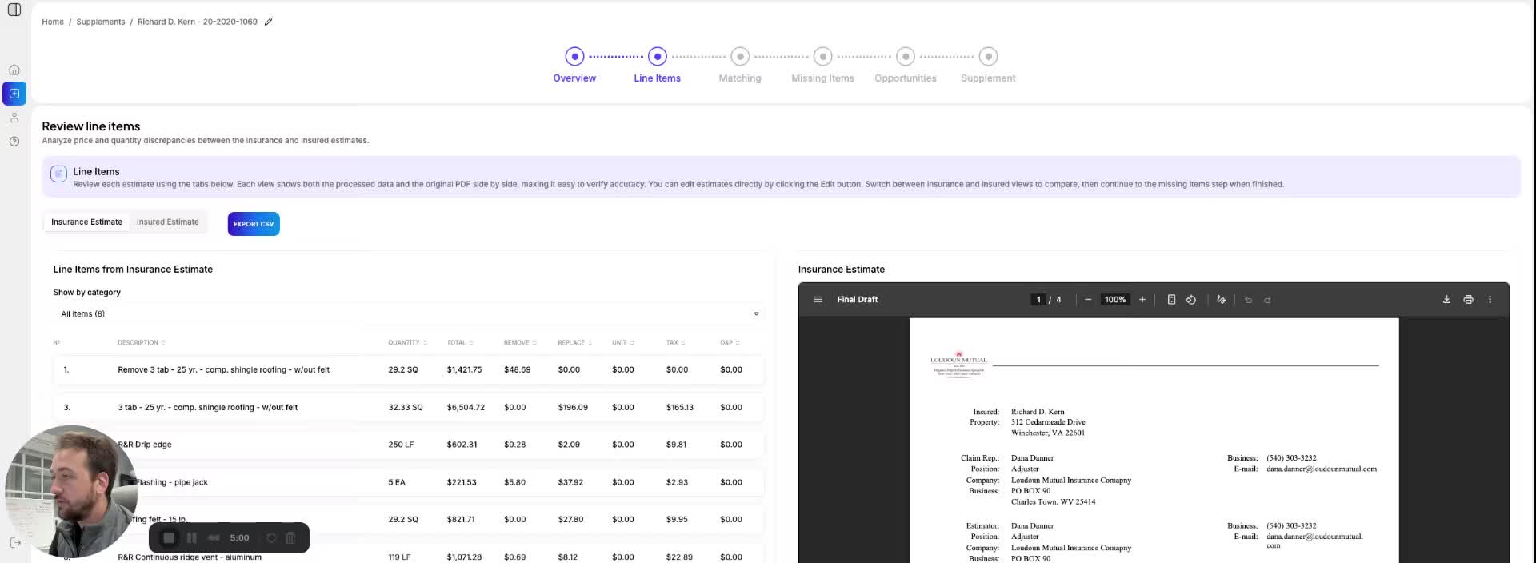
Task: Click the PDF undo arrow
Action: [1248, 300]
